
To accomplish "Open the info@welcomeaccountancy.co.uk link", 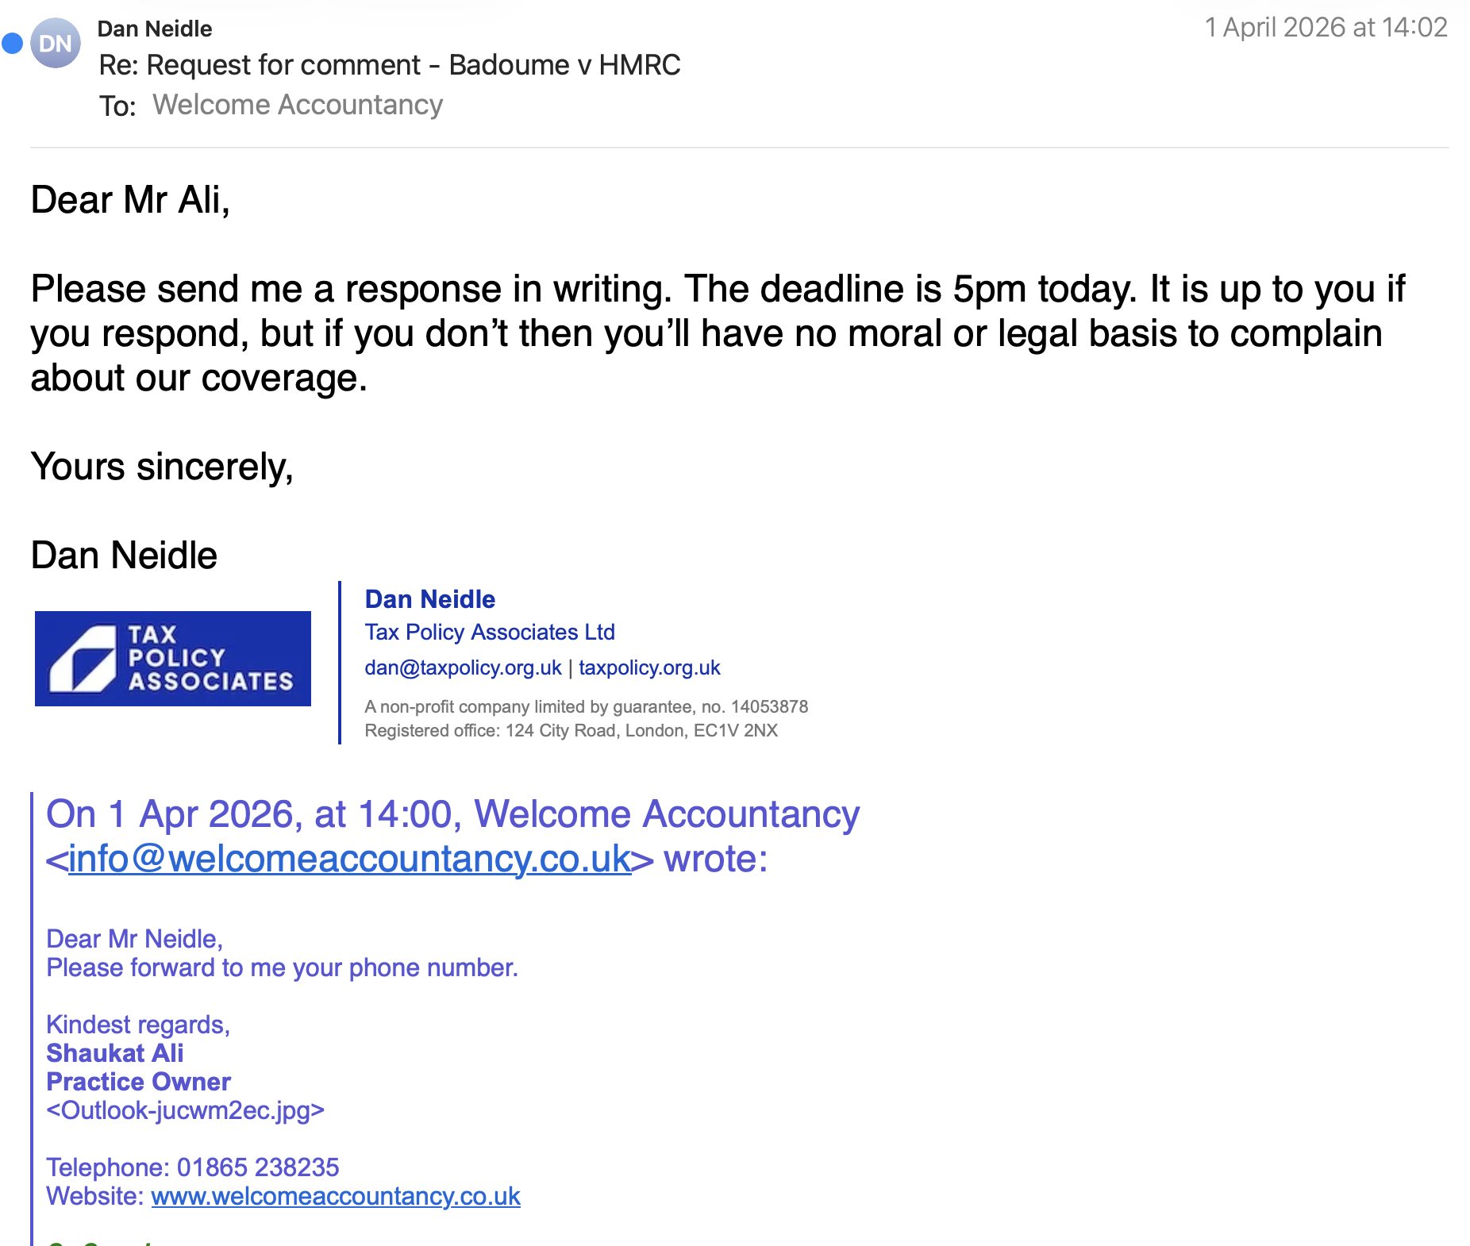I will pyautogui.click(x=349, y=858).
